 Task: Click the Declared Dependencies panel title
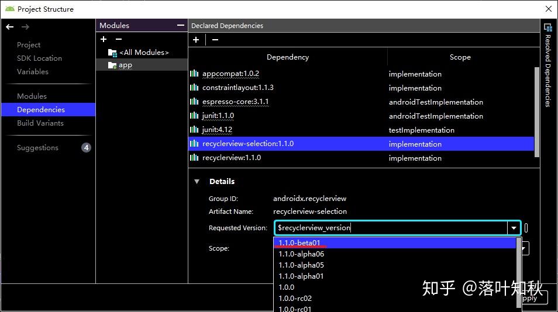tap(227, 26)
